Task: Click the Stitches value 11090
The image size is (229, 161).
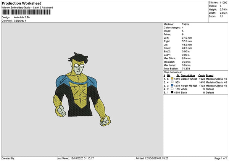Action: click(223, 3)
